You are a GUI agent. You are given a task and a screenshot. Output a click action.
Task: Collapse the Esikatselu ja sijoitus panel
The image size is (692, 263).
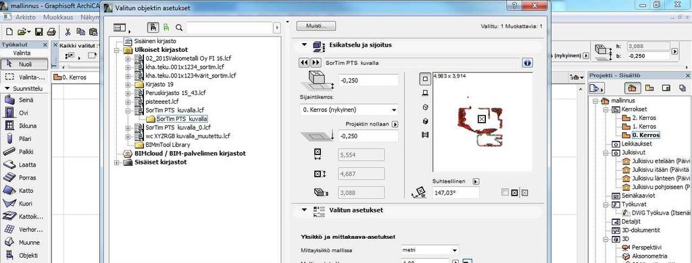304,45
